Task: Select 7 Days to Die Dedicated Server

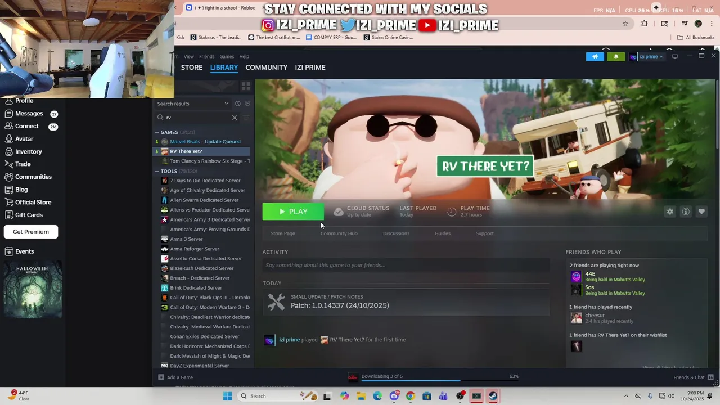Action: click(x=202, y=181)
